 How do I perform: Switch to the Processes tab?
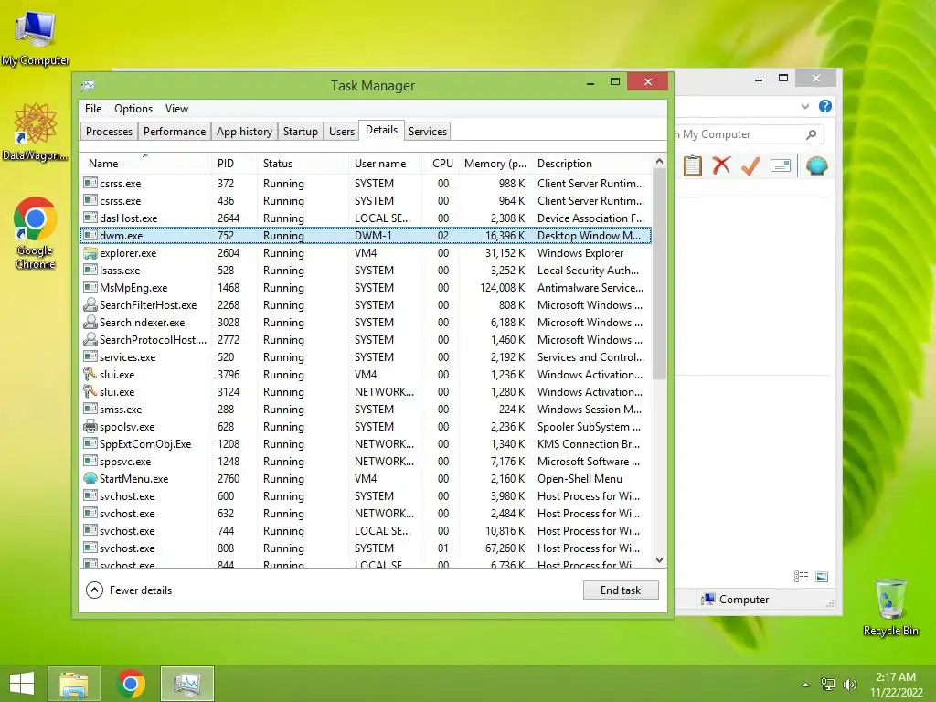110,132
